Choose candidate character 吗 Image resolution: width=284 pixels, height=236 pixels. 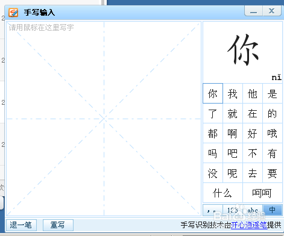click(x=213, y=153)
